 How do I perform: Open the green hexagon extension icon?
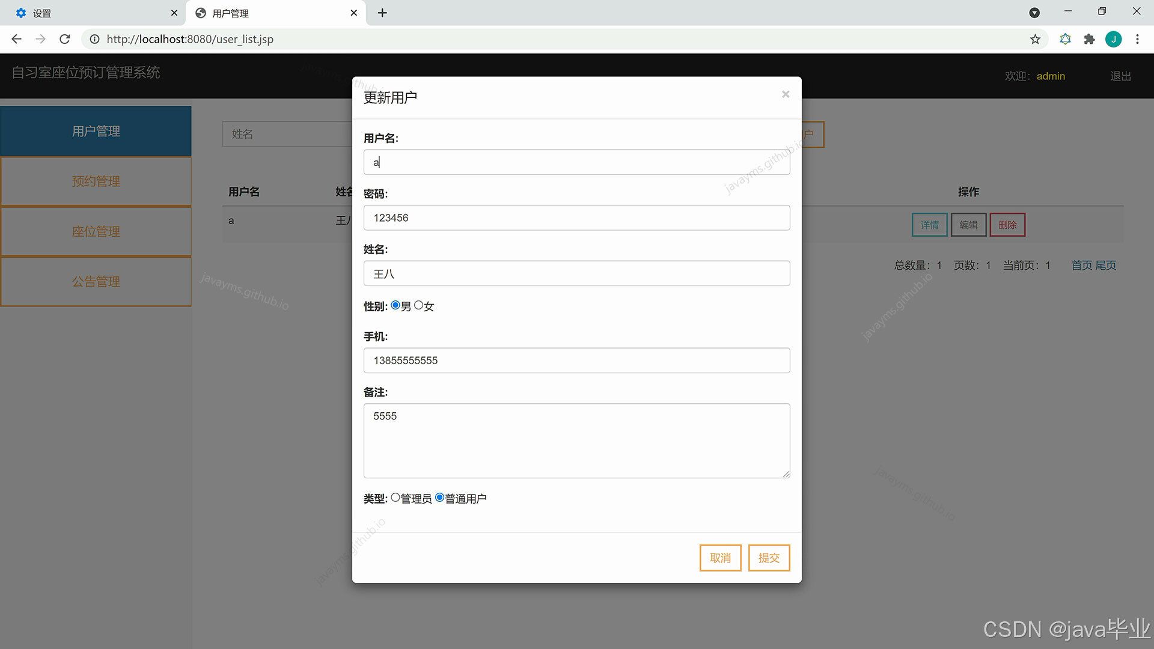coord(1065,39)
